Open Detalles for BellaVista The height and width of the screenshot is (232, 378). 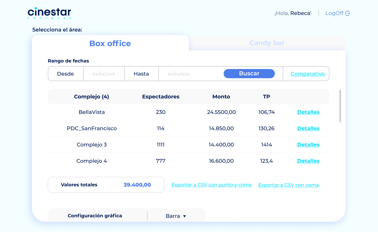click(x=308, y=112)
